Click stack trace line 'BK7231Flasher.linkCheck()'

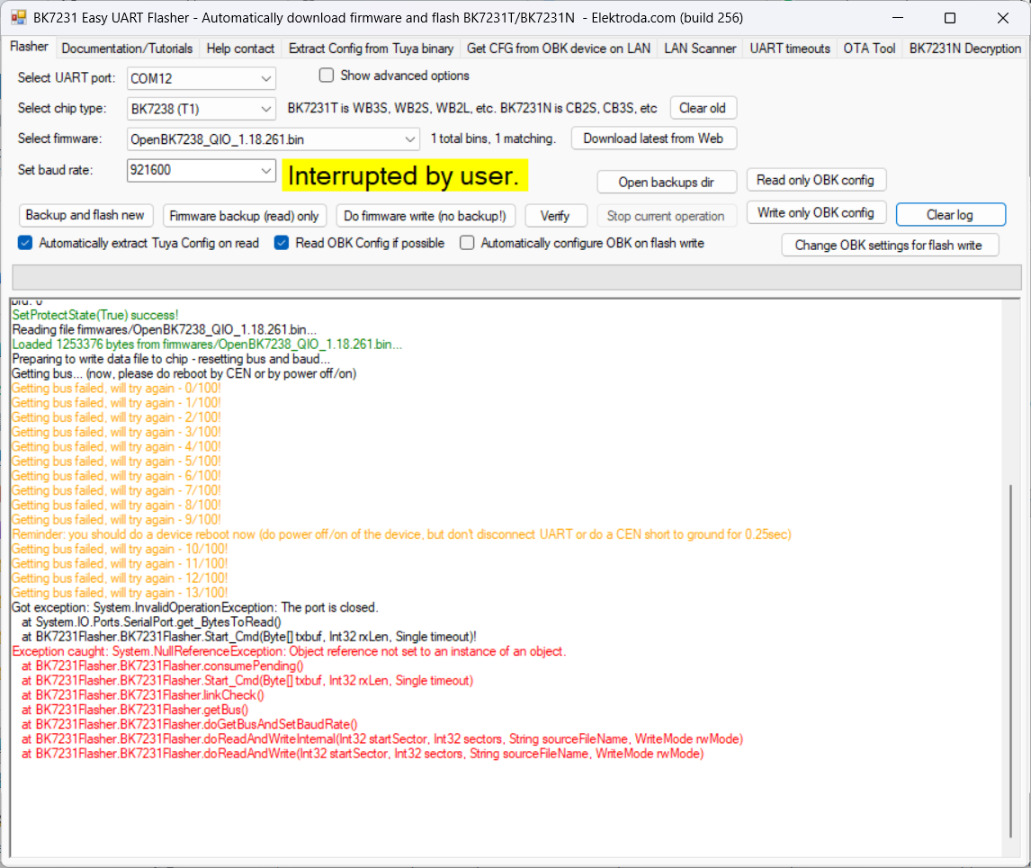tap(143, 695)
